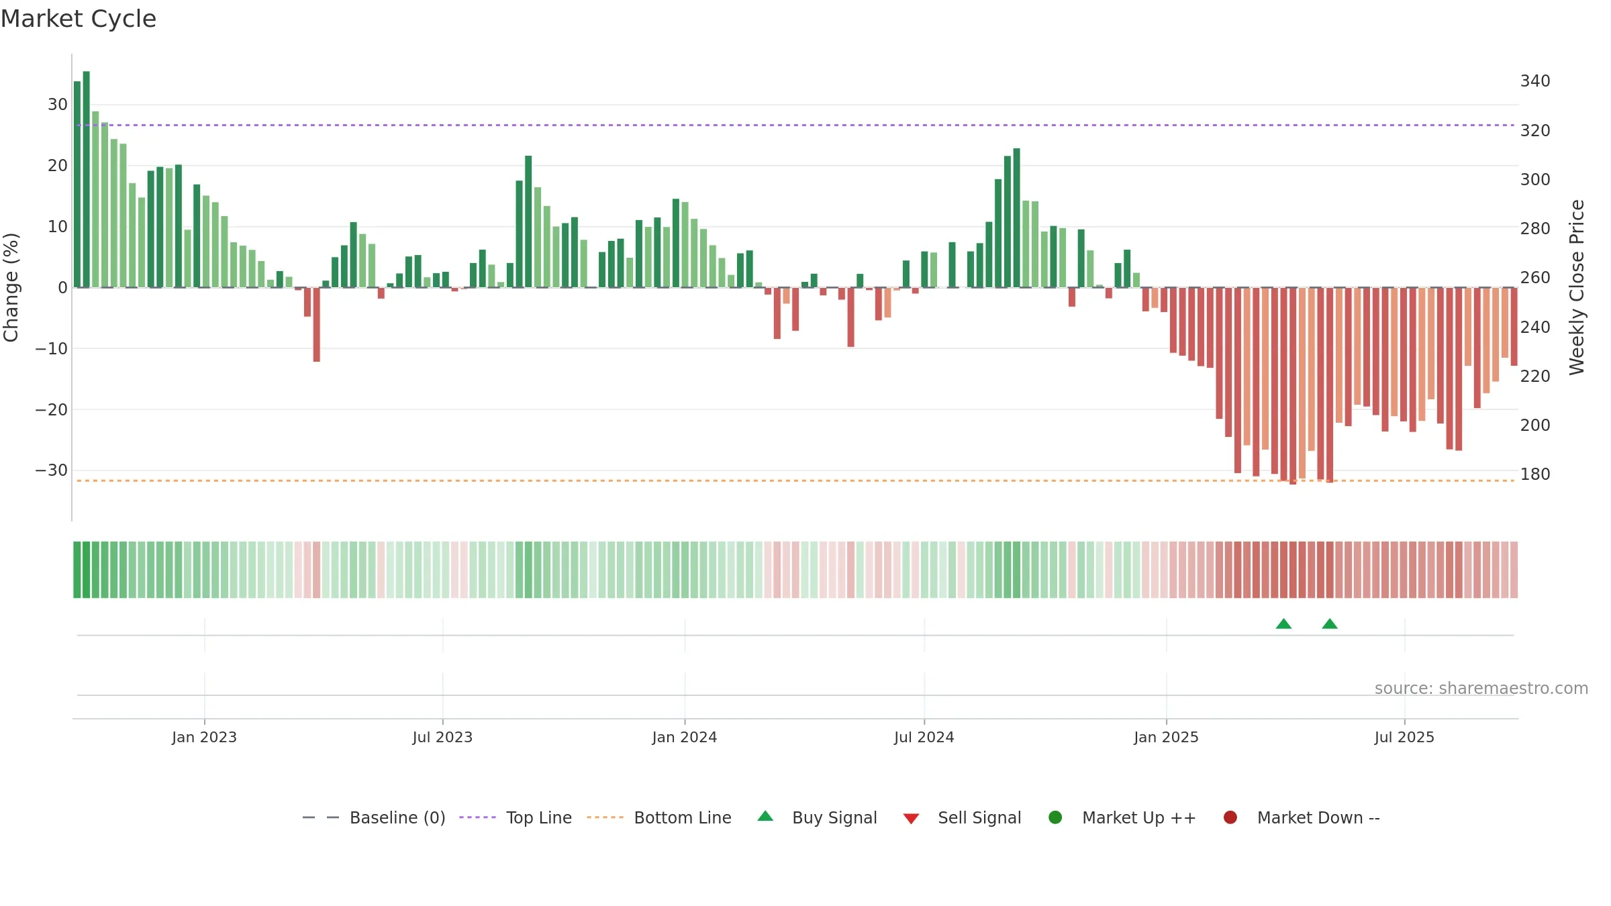Click the Jan 2023 axis label
The image size is (1611, 906).
click(204, 737)
